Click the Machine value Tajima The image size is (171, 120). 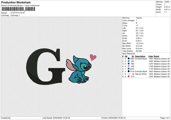point(139,18)
